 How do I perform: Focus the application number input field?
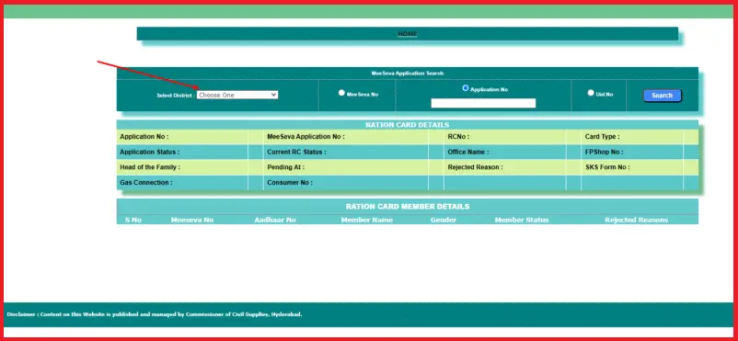(x=483, y=104)
